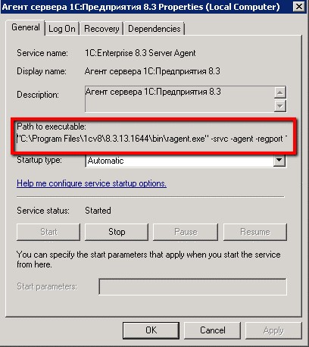
Task: Select the Dependencies tab
Action: coord(154,29)
